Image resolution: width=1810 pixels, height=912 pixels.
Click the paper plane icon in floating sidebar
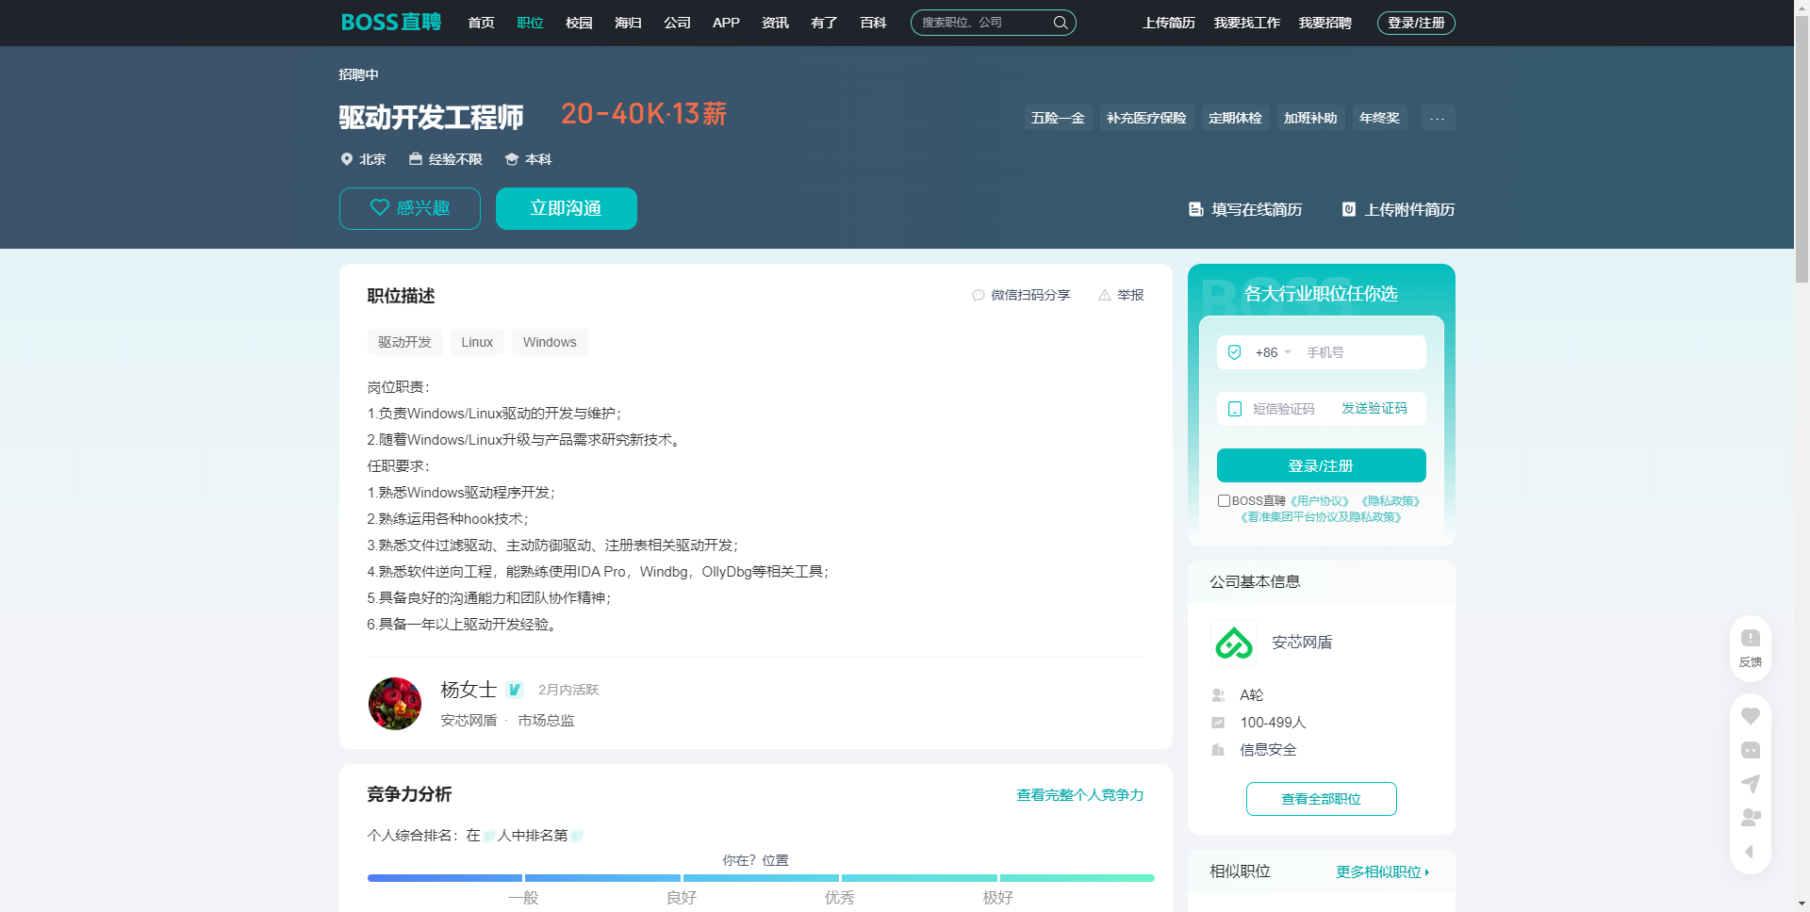tap(1750, 784)
